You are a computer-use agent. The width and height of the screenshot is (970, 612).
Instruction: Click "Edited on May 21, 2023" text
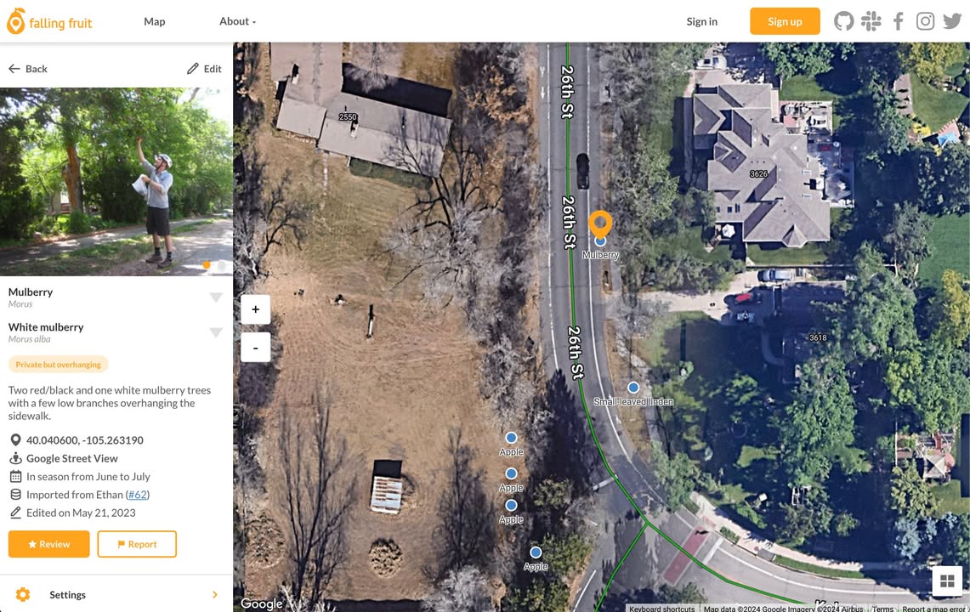point(81,513)
